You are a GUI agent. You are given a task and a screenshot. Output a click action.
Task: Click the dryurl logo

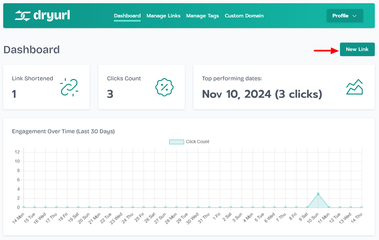(42, 16)
